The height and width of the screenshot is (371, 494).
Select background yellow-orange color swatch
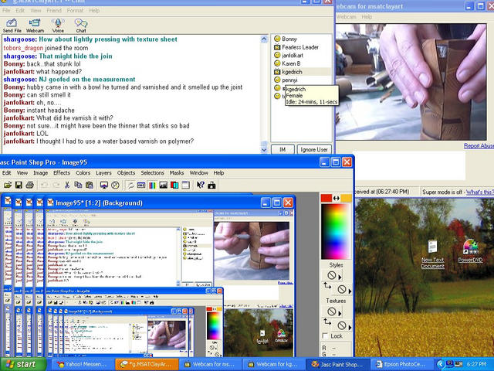pos(346,198)
